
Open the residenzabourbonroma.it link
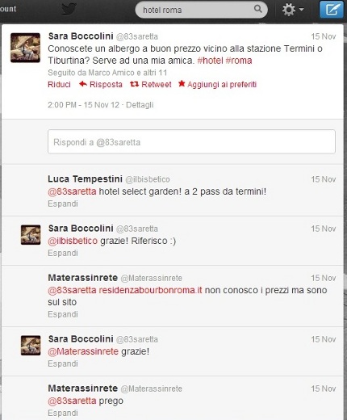150,290
